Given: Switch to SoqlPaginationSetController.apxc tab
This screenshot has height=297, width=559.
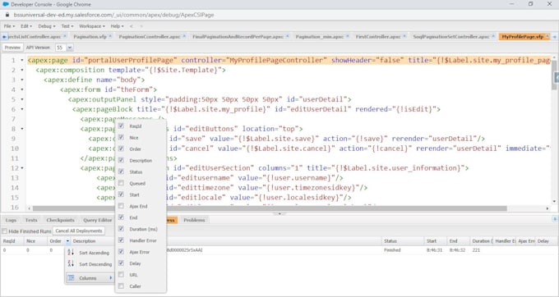Looking at the screenshot, I should click(451, 37).
